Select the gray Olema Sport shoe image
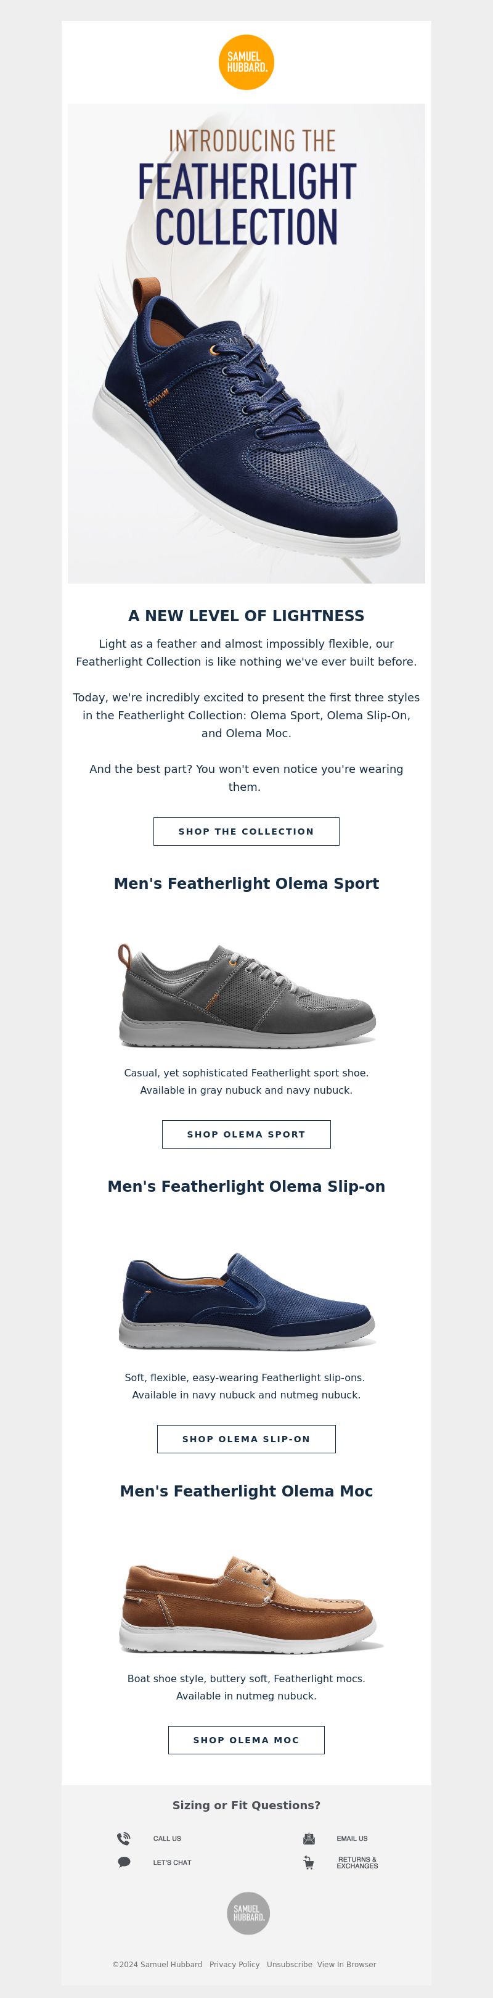Image resolution: width=493 pixels, height=1998 pixels. pyautogui.click(x=247, y=994)
